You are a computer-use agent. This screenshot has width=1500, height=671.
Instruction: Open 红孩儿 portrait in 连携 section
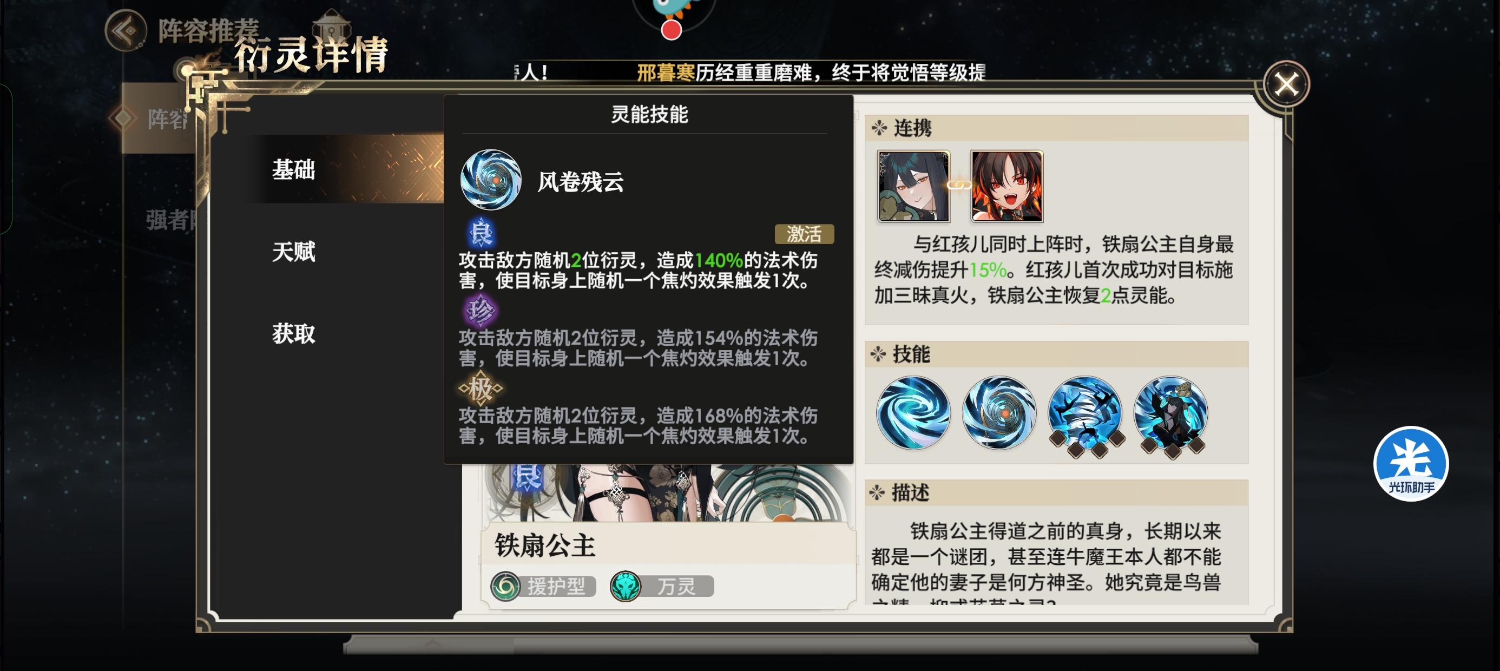(1007, 186)
